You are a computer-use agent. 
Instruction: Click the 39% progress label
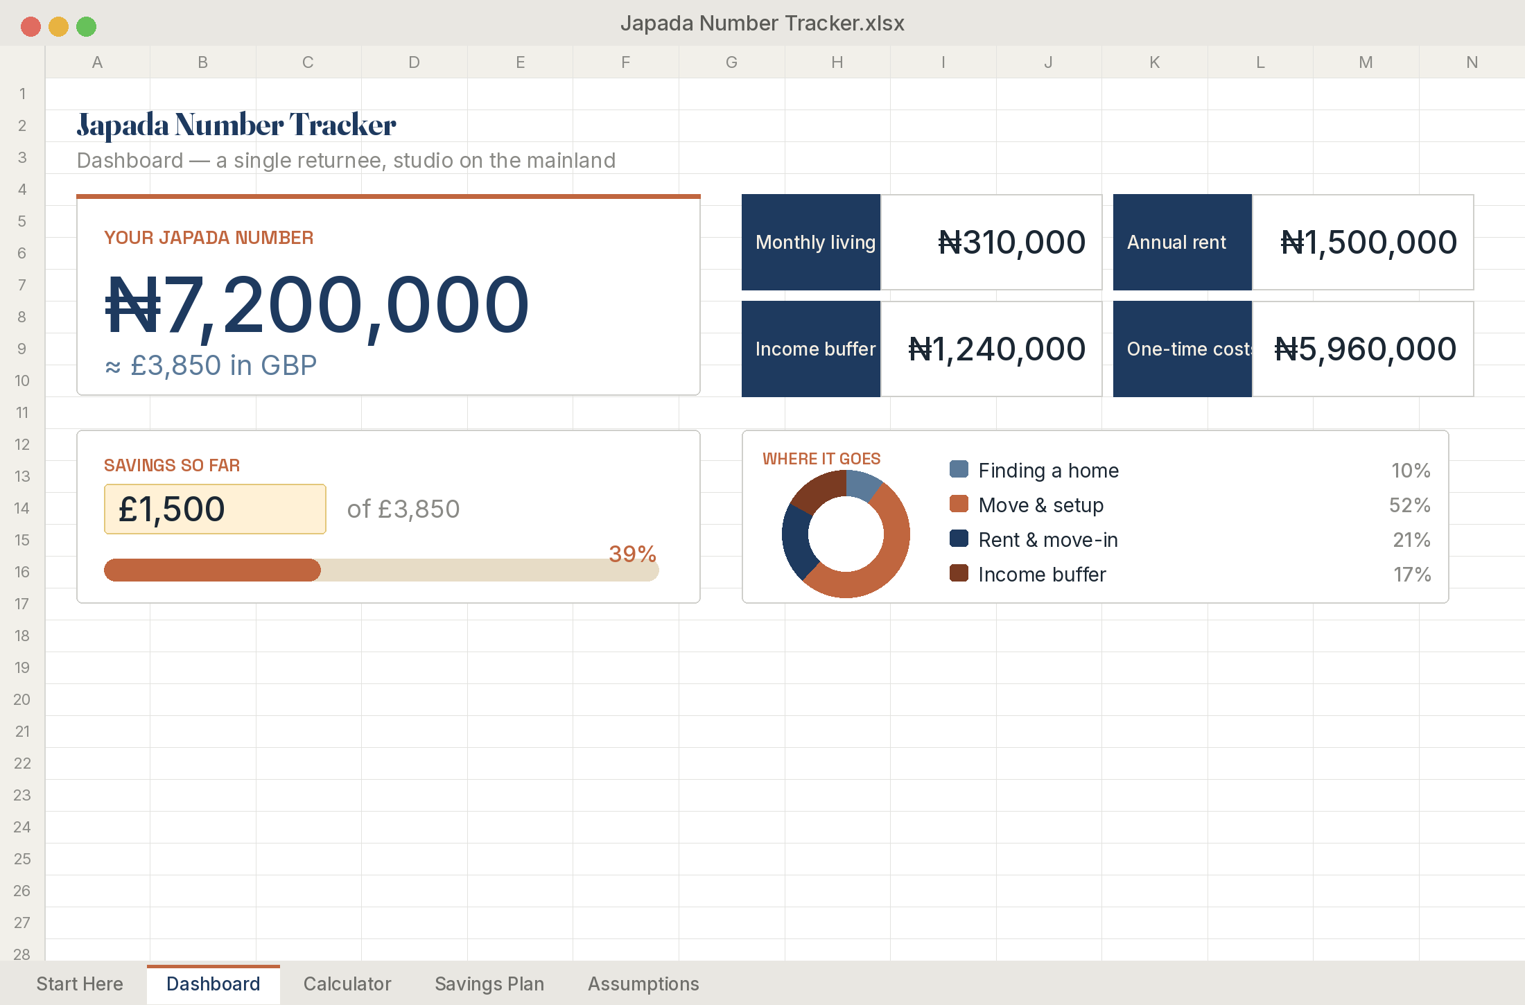(632, 554)
